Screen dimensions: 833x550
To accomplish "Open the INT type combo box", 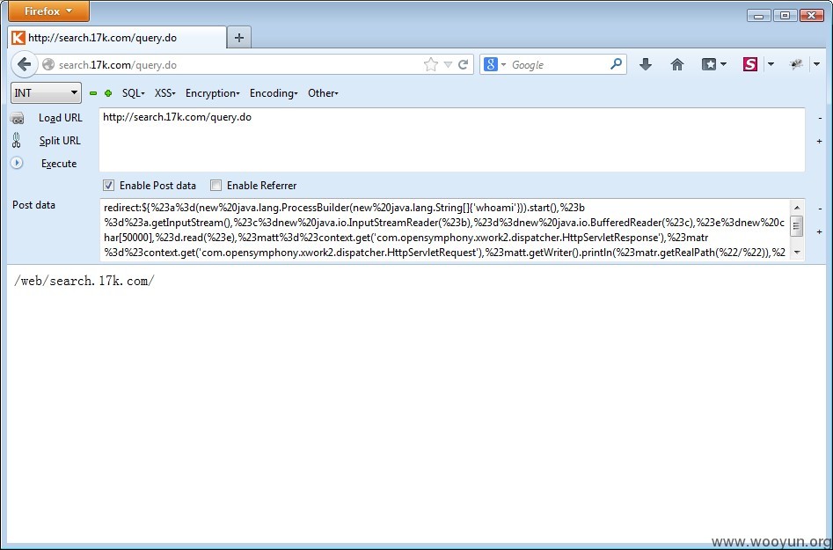I will click(x=47, y=93).
